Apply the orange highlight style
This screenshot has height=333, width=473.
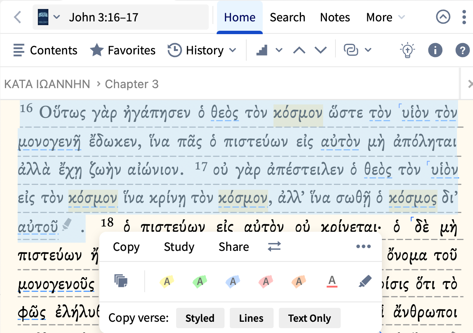point(299,281)
